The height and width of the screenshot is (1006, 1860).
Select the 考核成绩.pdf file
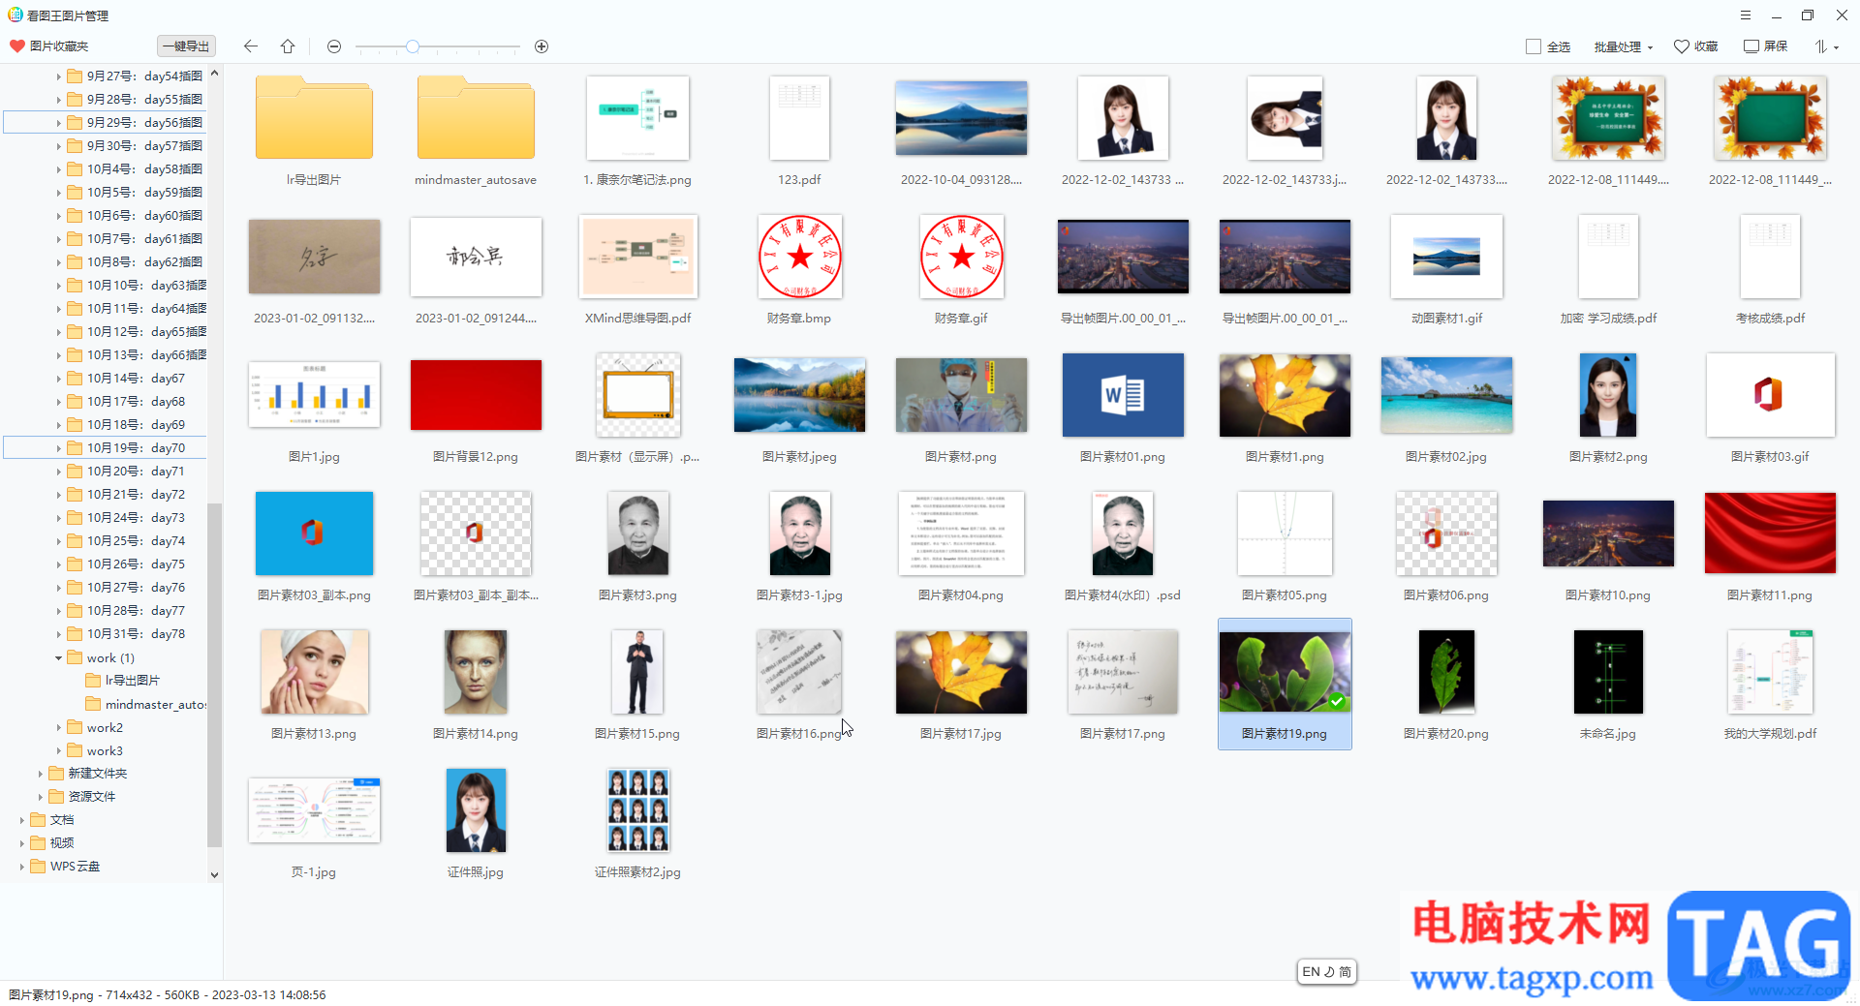tap(1770, 257)
